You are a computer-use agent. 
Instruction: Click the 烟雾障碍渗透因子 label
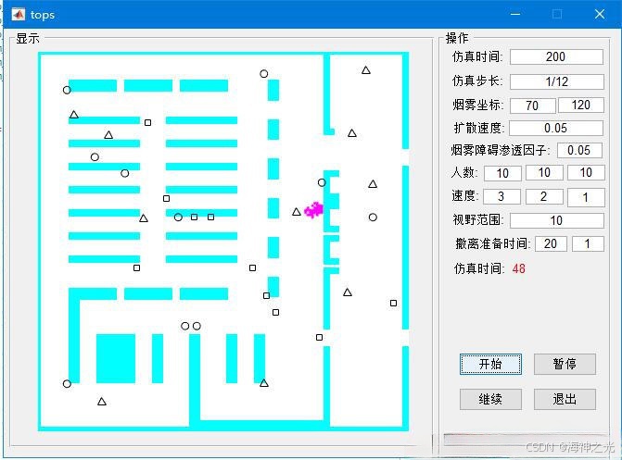point(501,150)
